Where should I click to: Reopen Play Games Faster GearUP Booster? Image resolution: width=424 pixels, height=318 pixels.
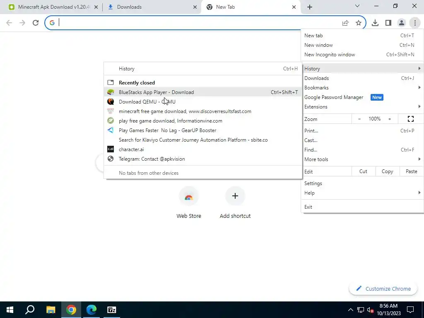(x=203, y=130)
